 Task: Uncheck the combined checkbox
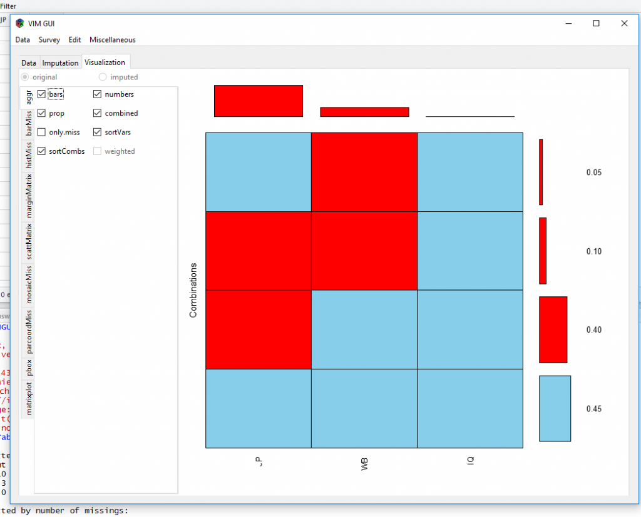[97, 113]
